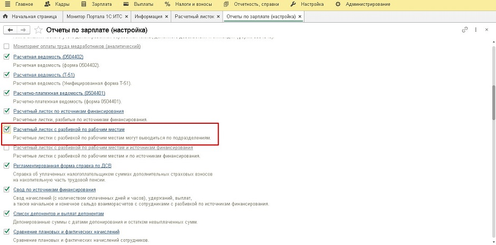
Task: Click description 'Расчетная ведомость (форма 0504402).'
Action: pos(56,65)
